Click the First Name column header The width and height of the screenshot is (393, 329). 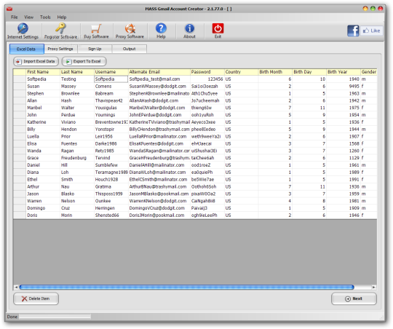(x=43, y=72)
